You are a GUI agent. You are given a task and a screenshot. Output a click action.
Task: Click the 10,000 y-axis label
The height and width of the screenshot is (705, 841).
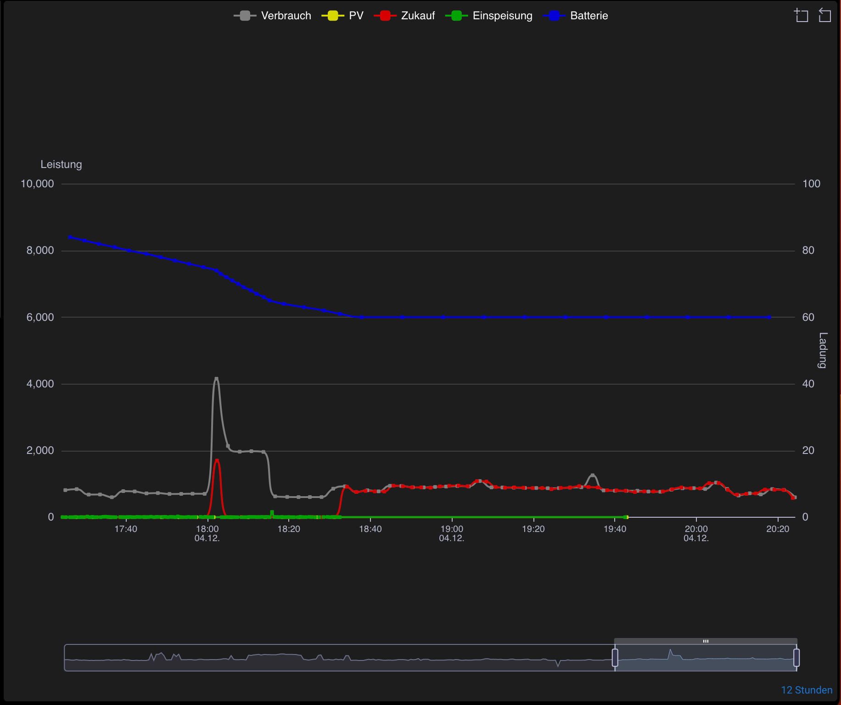(37, 184)
